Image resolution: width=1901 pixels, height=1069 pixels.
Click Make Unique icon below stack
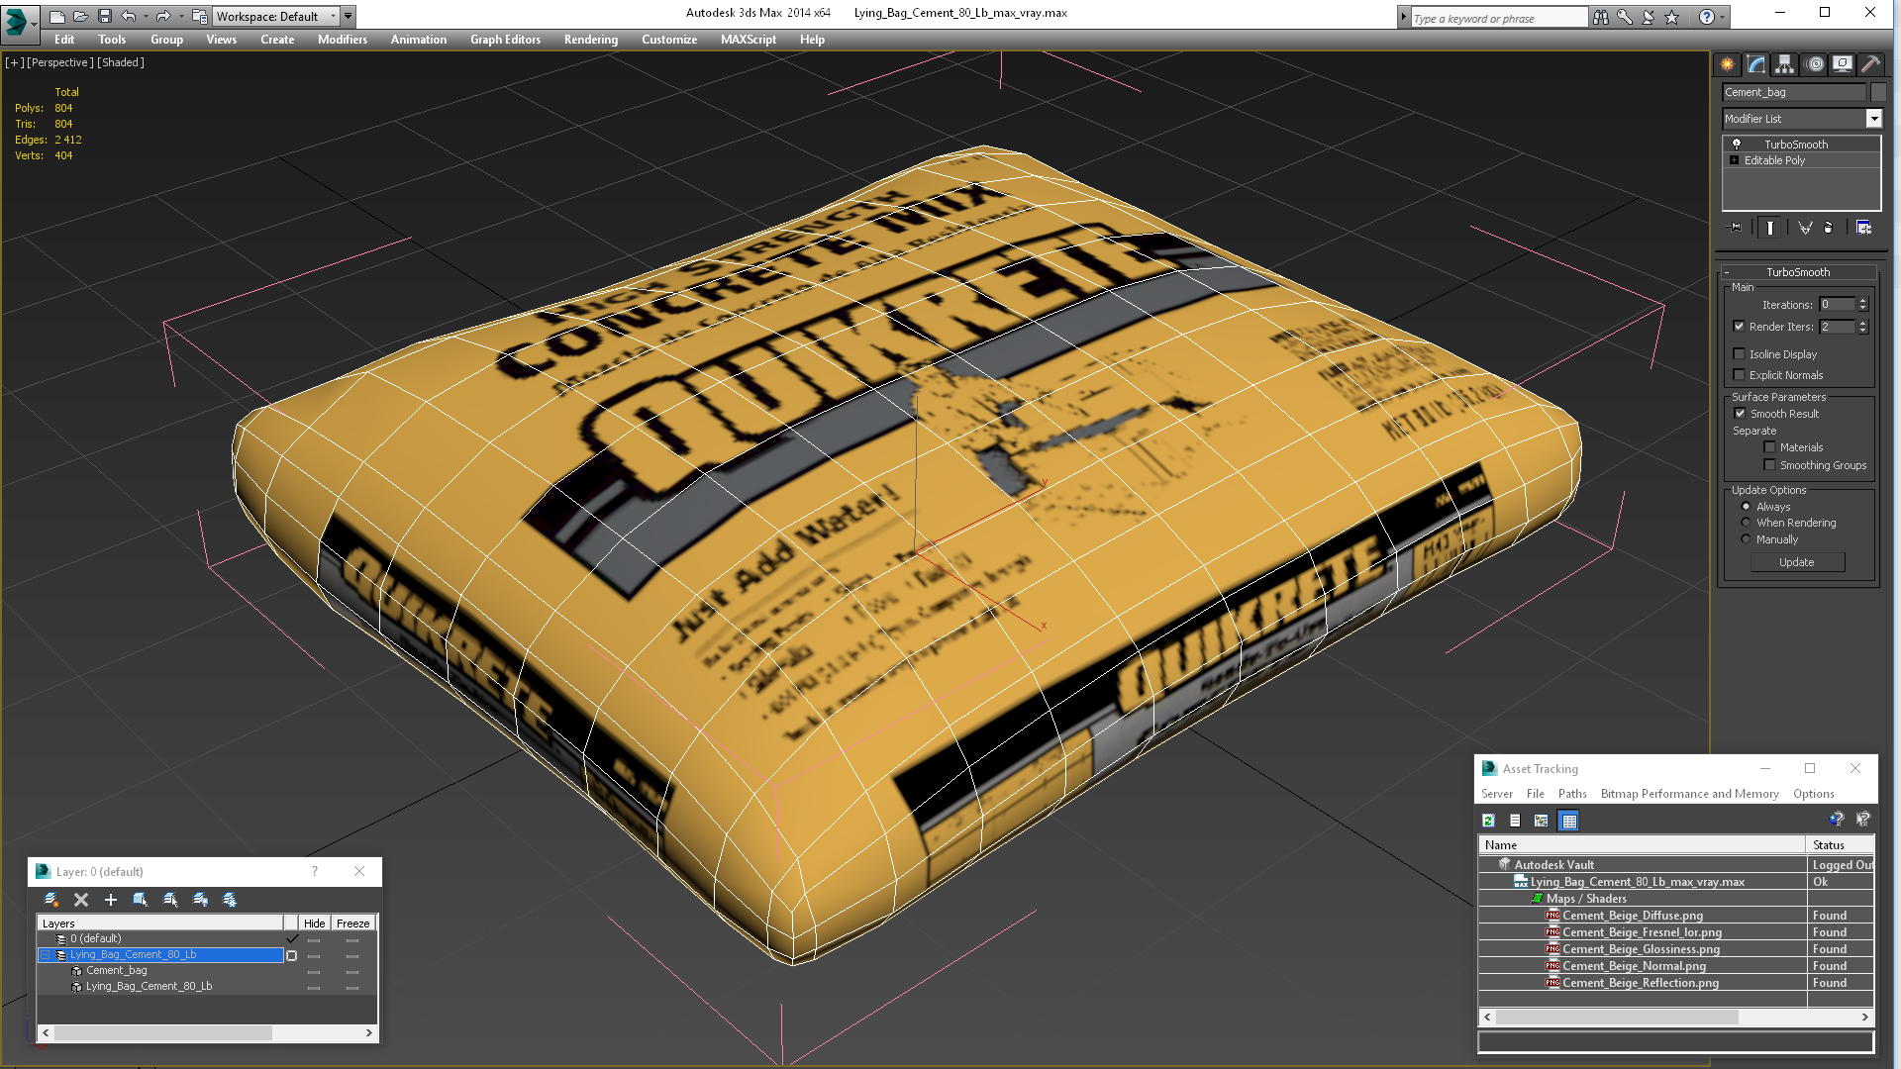tap(1805, 228)
